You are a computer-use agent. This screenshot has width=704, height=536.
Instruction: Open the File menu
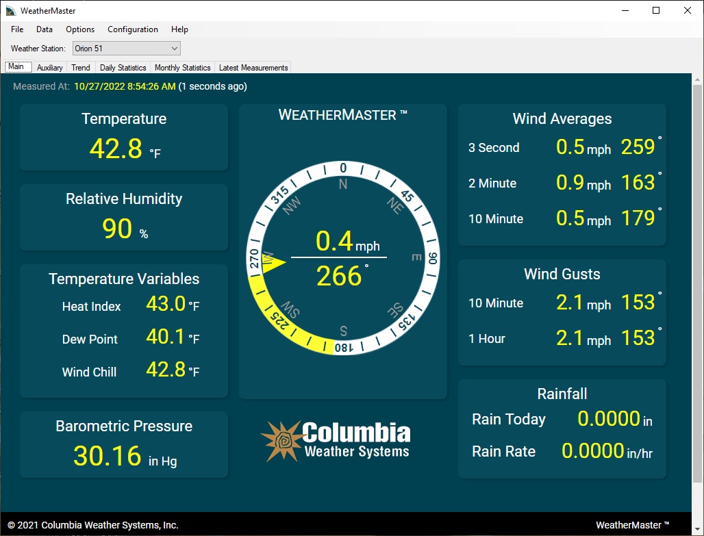click(x=17, y=29)
